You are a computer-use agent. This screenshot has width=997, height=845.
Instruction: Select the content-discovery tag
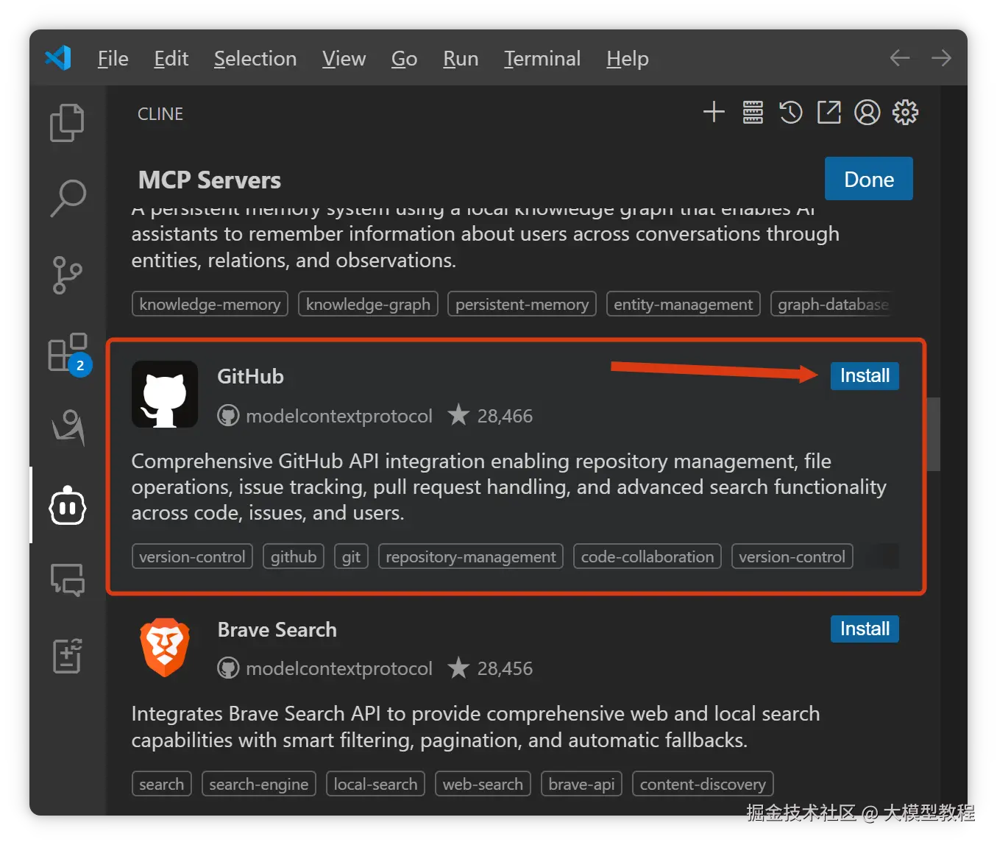(703, 784)
